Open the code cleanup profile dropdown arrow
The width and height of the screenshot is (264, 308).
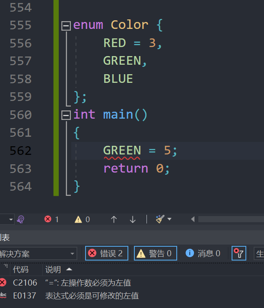point(169,219)
